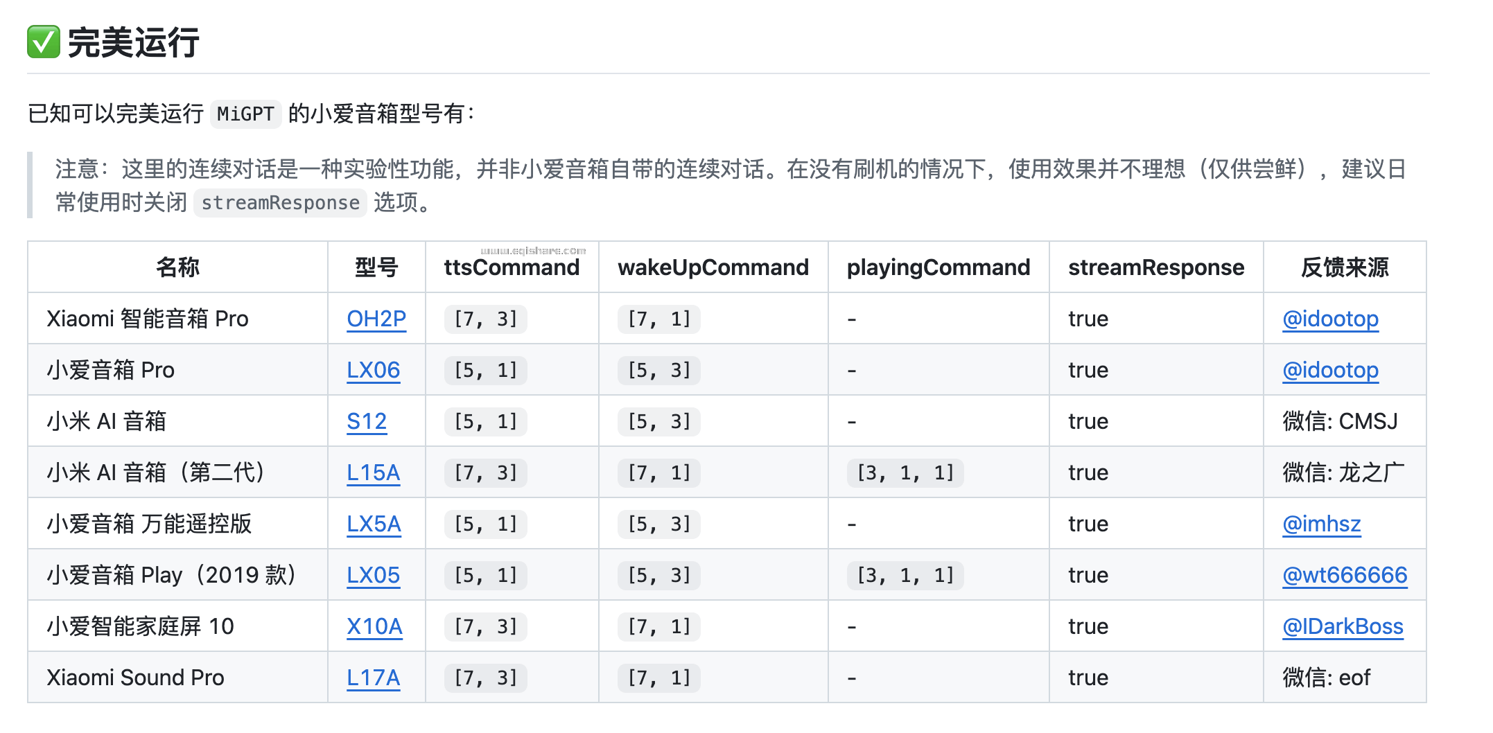This screenshot has height=733, width=1493.
Task: Click @idootop in the LX06 row
Action: coord(1330,370)
